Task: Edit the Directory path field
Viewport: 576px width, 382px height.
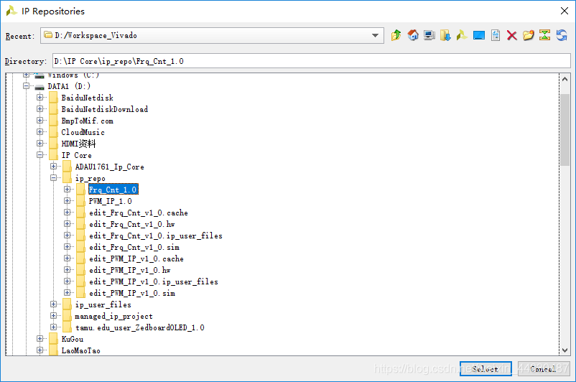Action: tap(311, 61)
